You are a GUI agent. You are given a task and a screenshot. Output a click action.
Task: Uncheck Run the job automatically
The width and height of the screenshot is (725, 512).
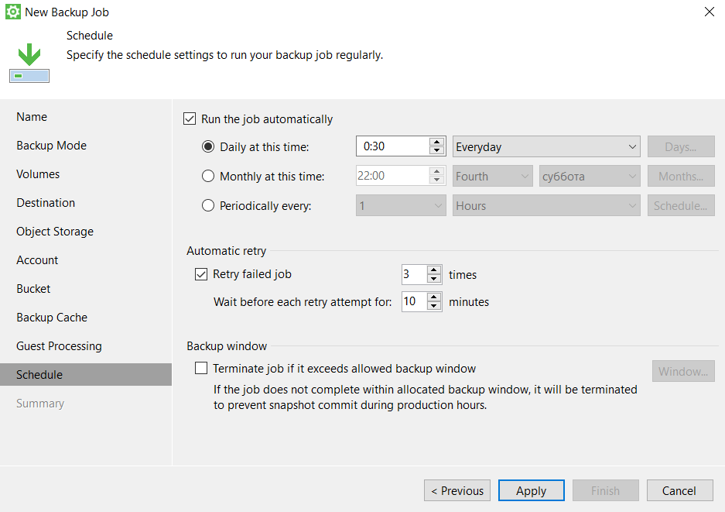pos(190,119)
